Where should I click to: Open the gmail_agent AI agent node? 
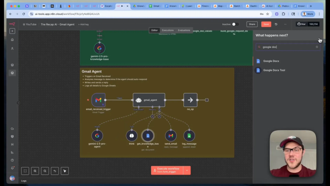click(149, 100)
